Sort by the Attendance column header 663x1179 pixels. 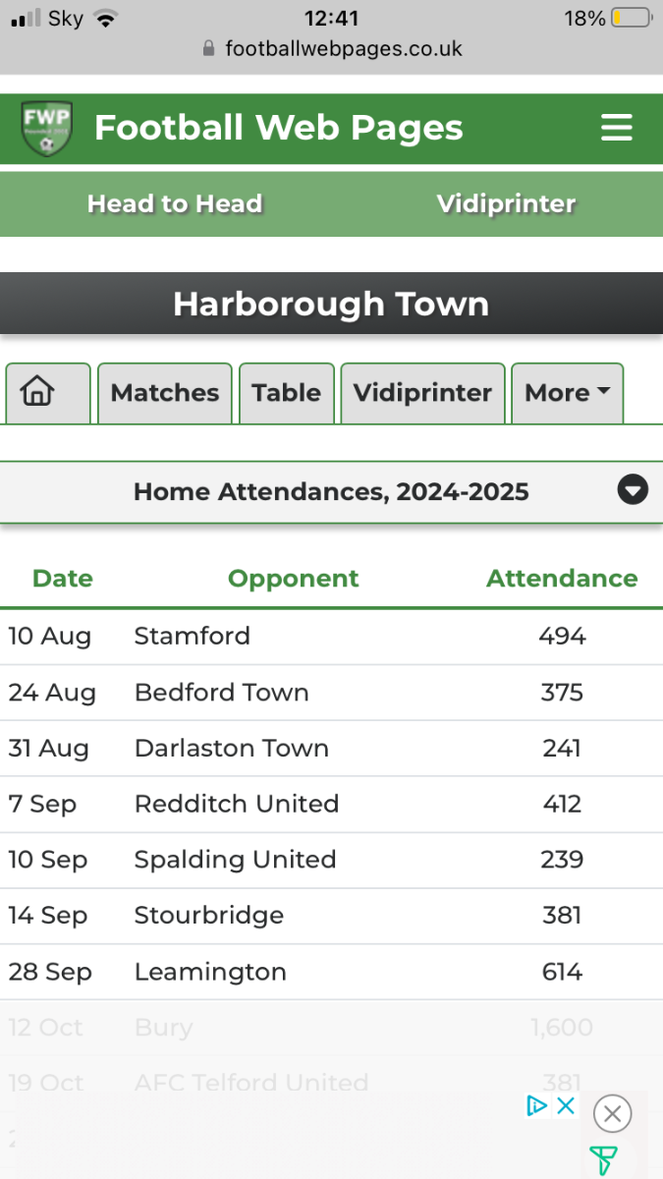coord(562,579)
